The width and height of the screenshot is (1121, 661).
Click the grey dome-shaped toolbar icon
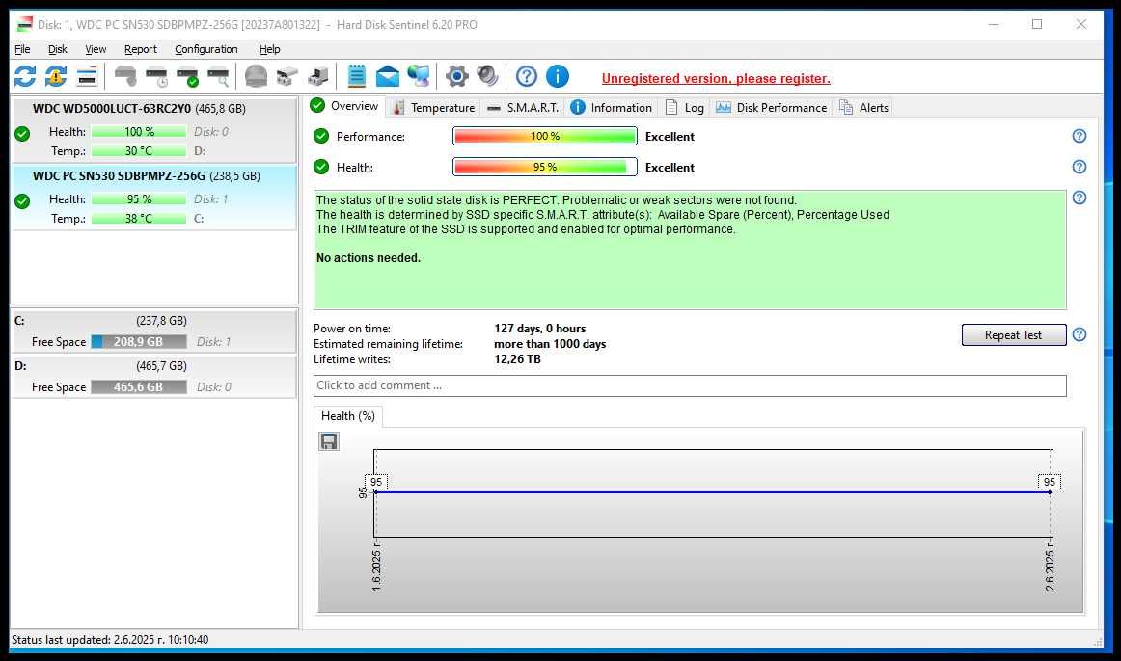[x=256, y=76]
